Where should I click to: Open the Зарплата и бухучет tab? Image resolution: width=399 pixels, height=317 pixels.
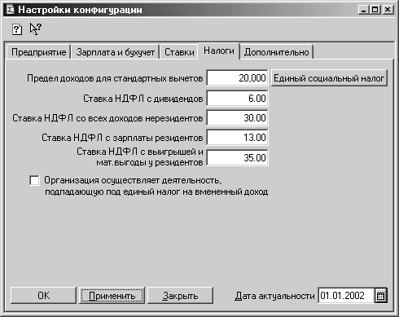pos(116,52)
